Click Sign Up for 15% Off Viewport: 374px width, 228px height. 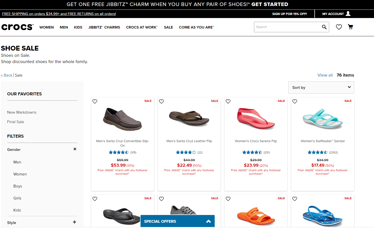(290, 14)
